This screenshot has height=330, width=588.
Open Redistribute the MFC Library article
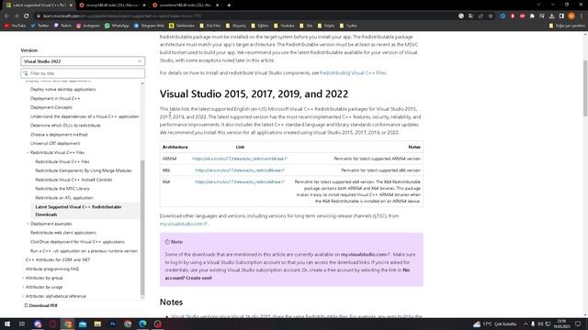pyautogui.click(x=62, y=189)
